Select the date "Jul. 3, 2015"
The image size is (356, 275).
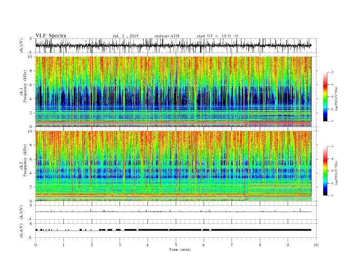[125, 36]
